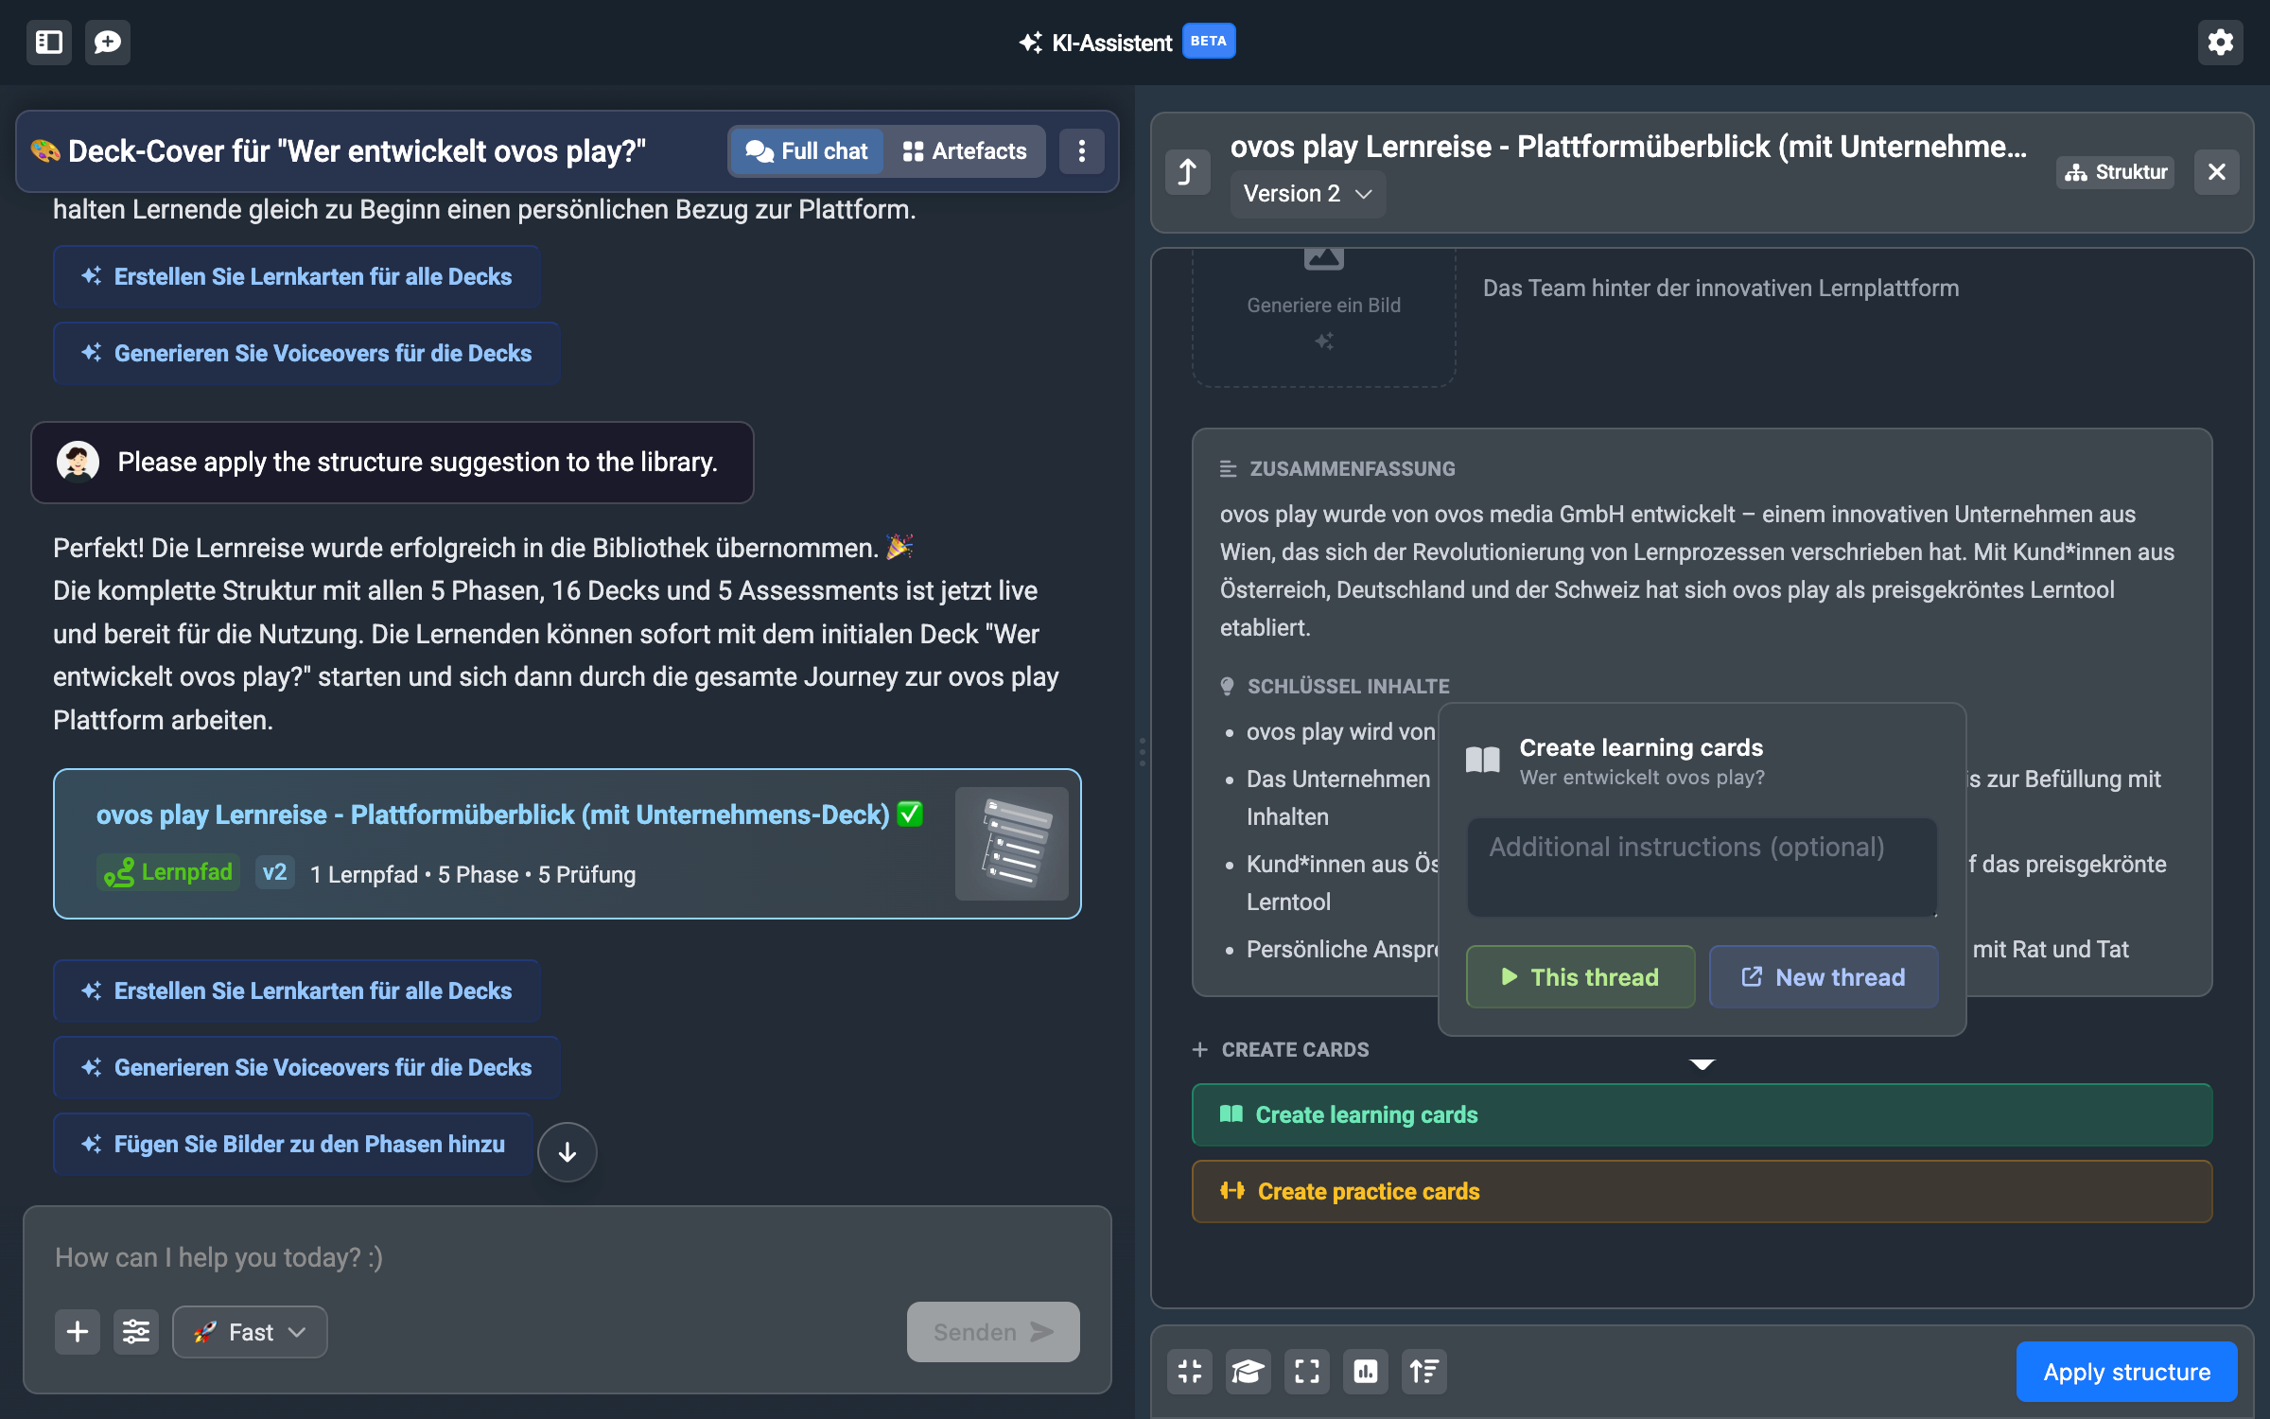The image size is (2270, 1419).
Task: Open the Version 2 dropdown
Action: (1307, 194)
